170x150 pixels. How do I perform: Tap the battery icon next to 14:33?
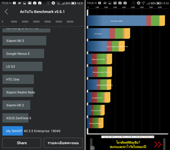[x=159, y=3]
